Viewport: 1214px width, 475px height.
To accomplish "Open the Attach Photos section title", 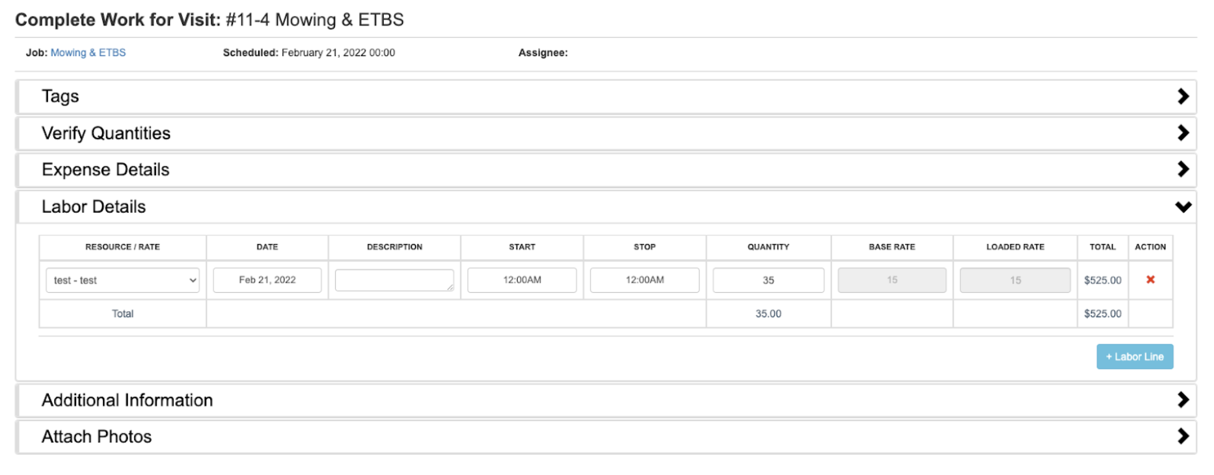I will tap(96, 437).
